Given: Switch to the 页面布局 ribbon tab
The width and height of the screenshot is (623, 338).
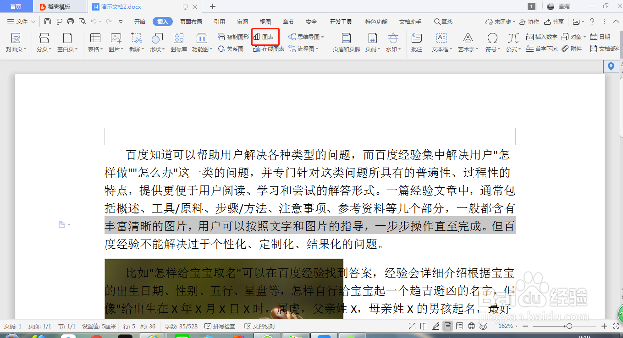Looking at the screenshot, I should point(191,22).
